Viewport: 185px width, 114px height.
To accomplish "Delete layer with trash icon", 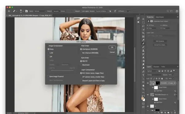I will tap(175, 112).
